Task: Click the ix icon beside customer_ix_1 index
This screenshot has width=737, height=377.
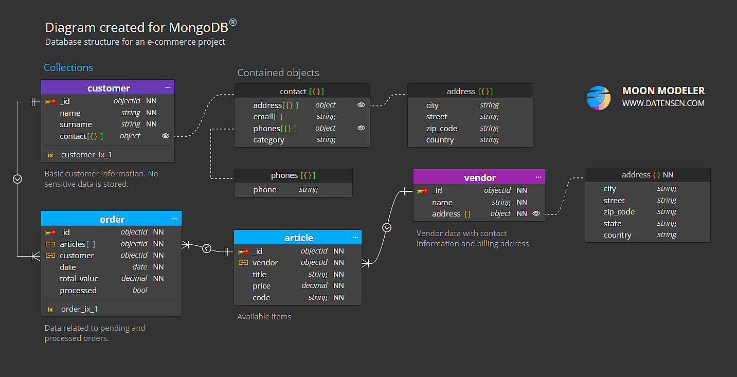Action: tap(50, 154)
